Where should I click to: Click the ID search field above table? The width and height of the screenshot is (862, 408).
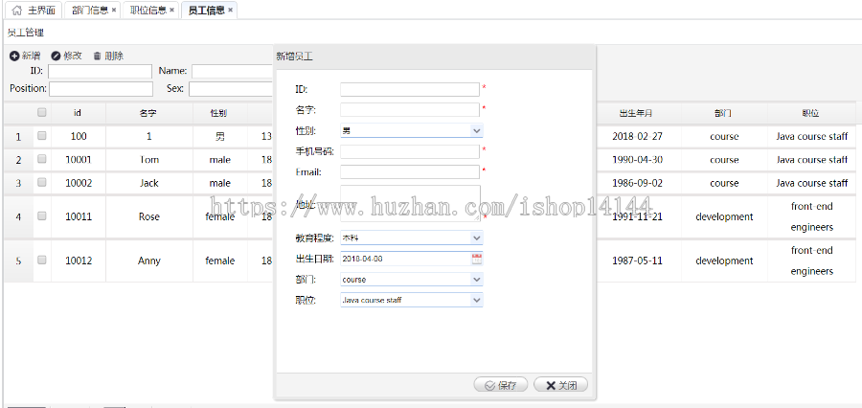click(100, 71)
